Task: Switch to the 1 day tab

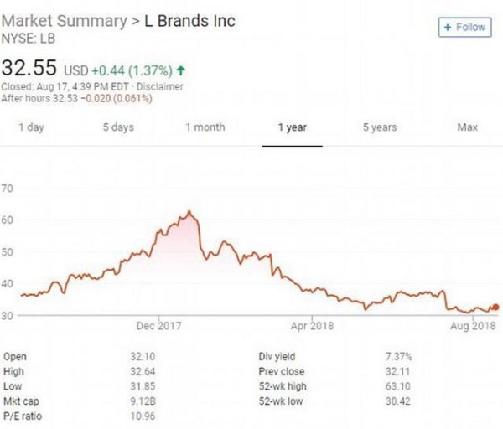Action: click(32, 127)
